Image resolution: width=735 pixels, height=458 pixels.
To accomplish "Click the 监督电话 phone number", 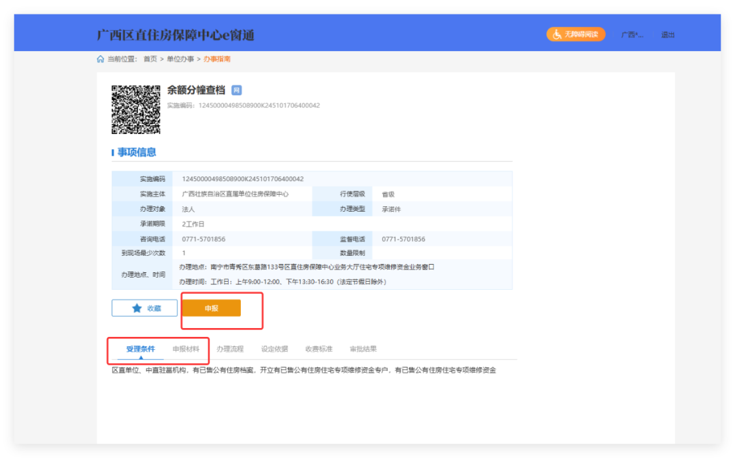I will (404, 240).
